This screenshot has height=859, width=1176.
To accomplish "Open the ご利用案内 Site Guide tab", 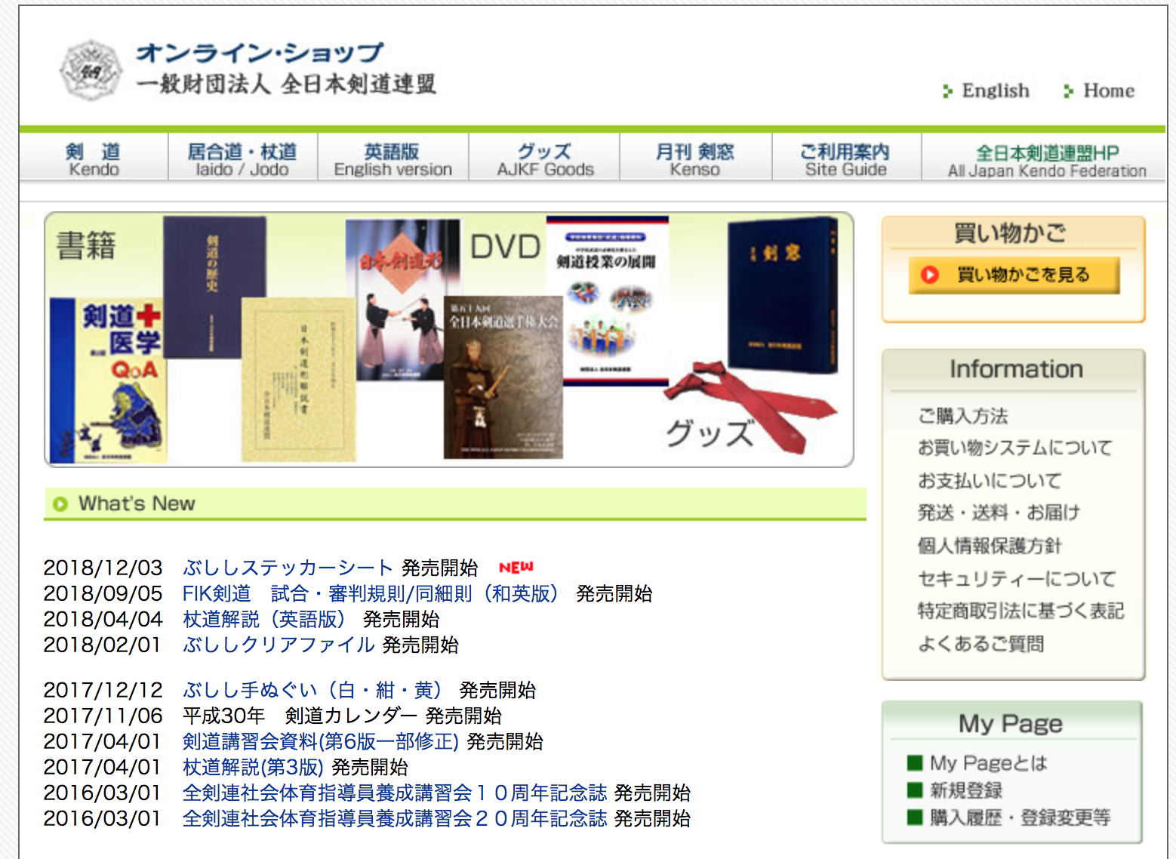I will tap(846, 158).
